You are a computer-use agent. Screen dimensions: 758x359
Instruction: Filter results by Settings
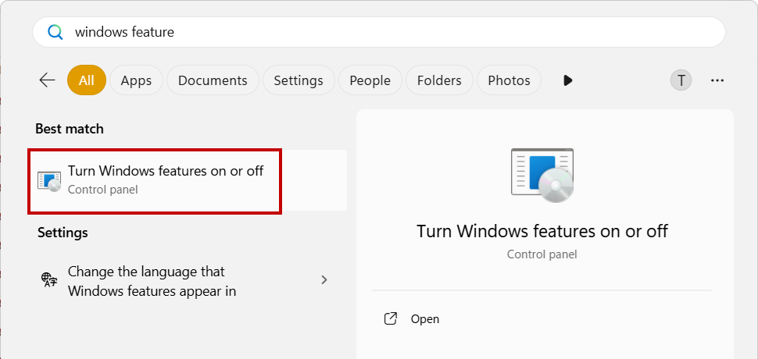tap(299, 80)
